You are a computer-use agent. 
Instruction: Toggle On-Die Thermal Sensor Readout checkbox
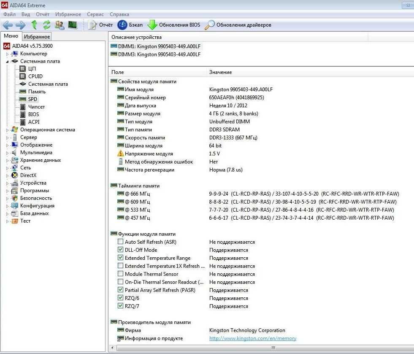[x=120, y=282]
